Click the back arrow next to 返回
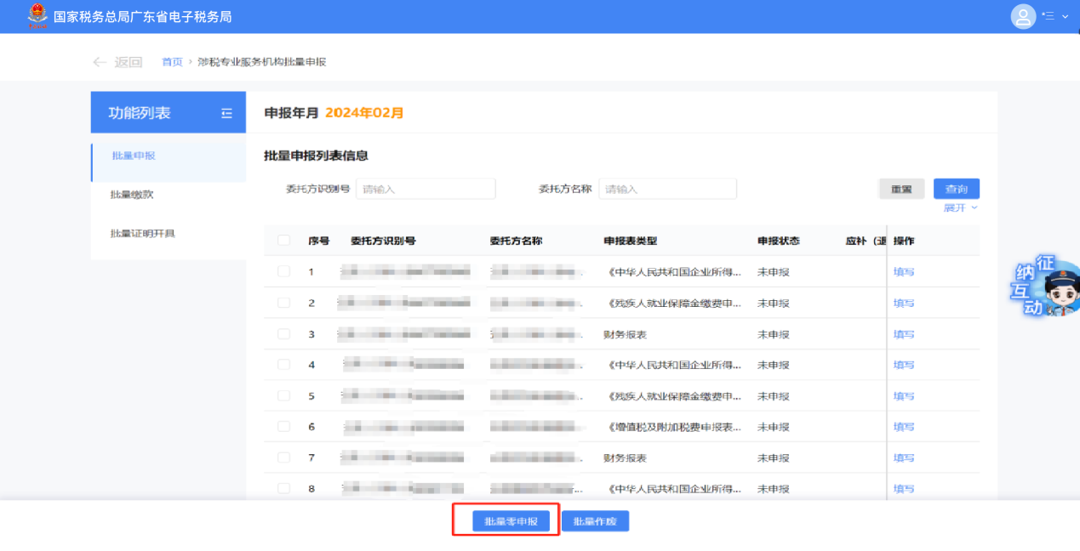The height and width of the screenshot is (551, 1080). click(100, 62)
